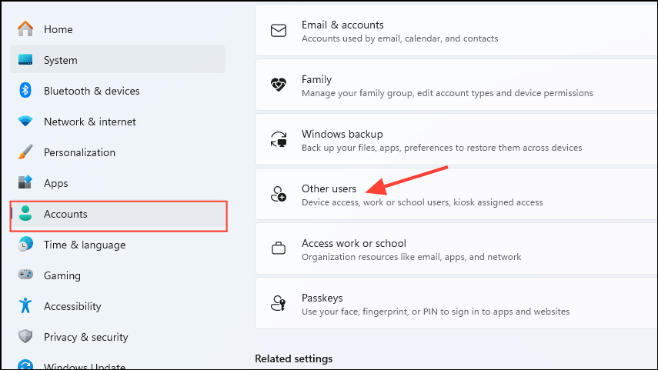Open Other users card
The image size is (658, 370).
(x=456, y=194)
